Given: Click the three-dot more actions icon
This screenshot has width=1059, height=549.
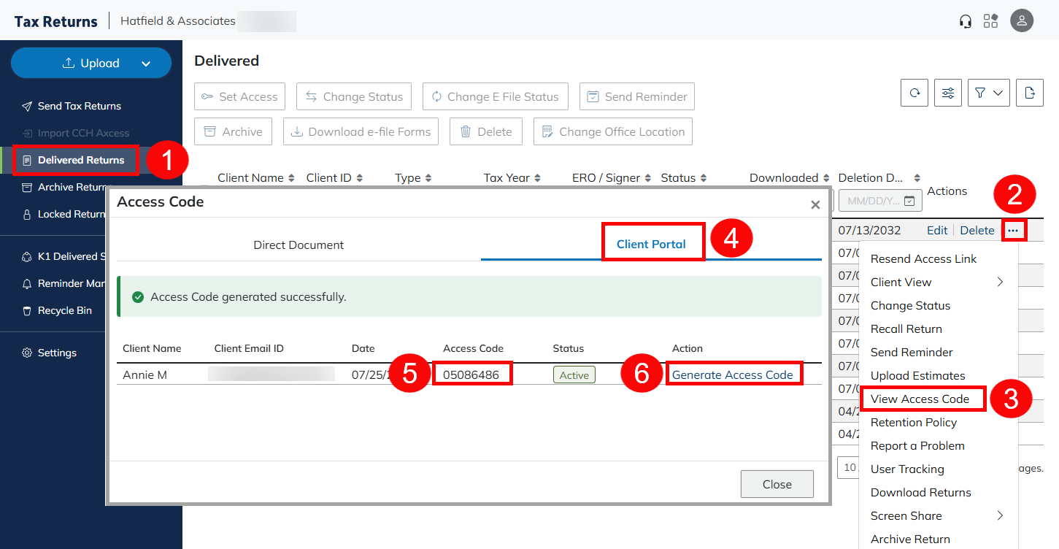Looking at the screenshot, I should coord(1013,231).
